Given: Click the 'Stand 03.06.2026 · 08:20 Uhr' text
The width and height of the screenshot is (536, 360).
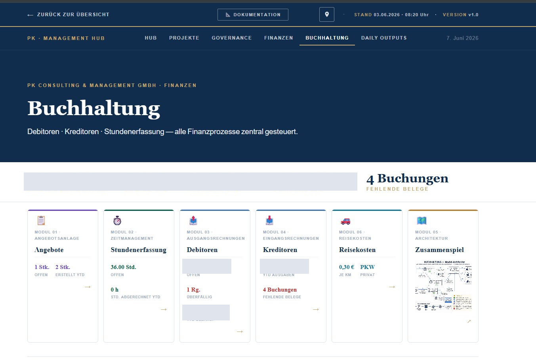Looking at the screenshot, I should click(391, 15).
